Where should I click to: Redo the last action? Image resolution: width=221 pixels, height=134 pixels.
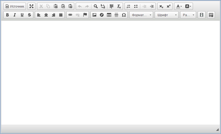87,6
